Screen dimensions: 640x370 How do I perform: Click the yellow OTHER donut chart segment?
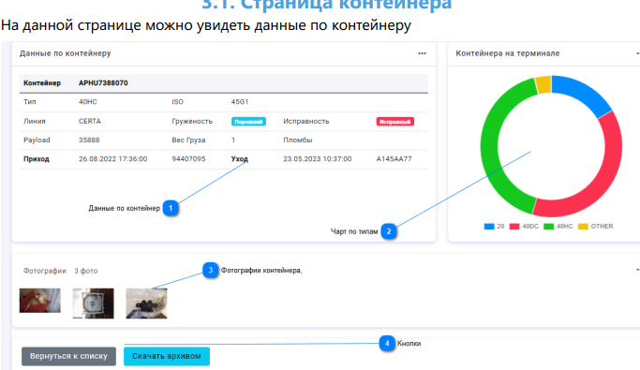coord(543,85)
